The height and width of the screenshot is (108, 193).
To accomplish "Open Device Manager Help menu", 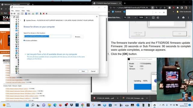I will (x=28, y=11).
